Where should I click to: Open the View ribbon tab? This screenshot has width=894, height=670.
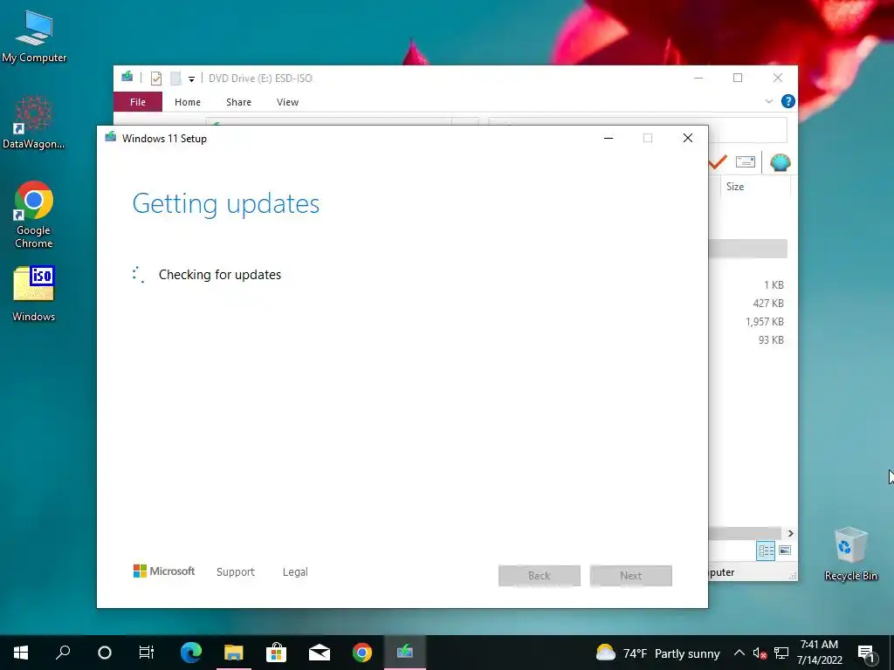(x=287, y=102)
